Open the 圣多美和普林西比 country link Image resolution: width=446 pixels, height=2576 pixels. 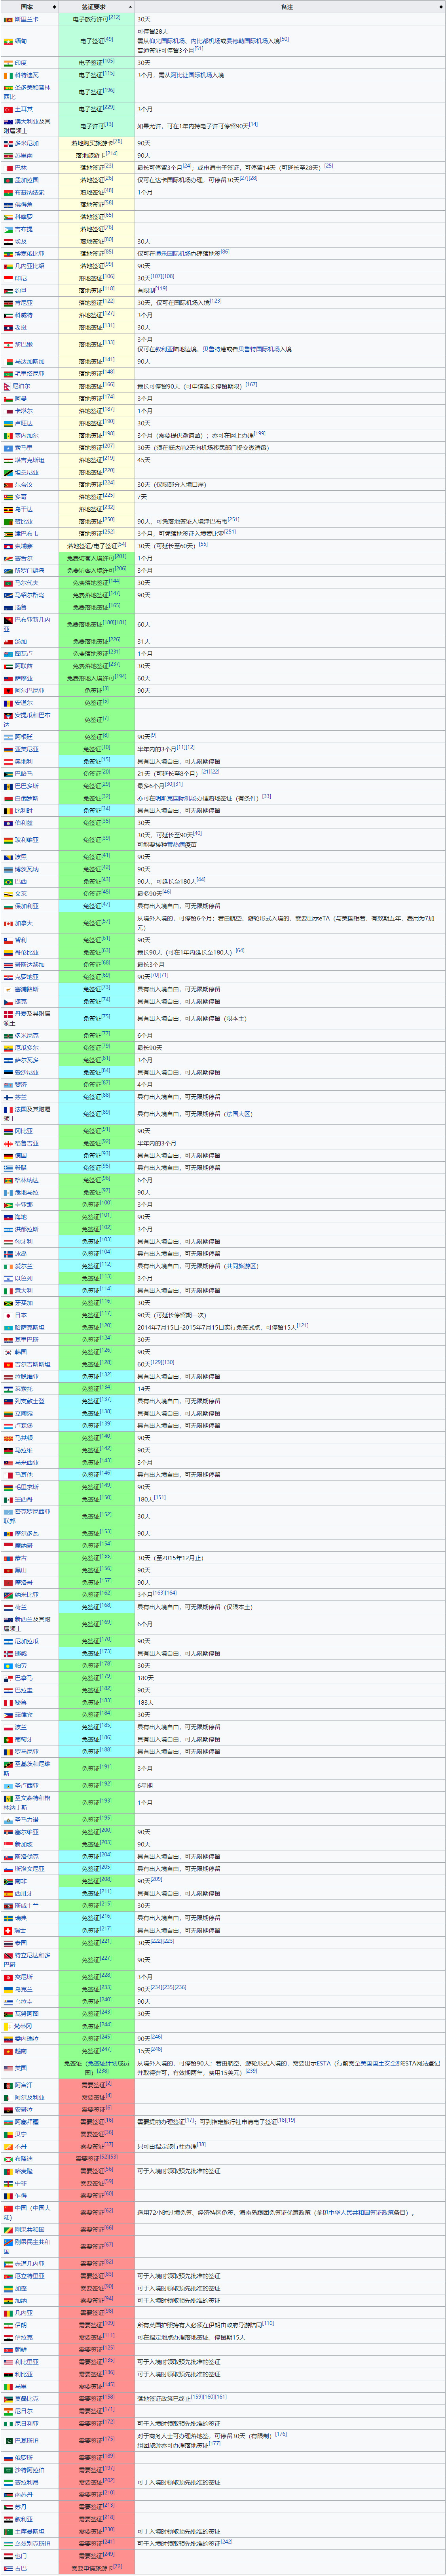coord(27,92)
